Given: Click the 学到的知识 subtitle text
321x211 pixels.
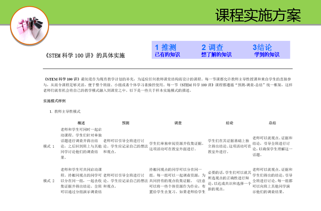Looking at the screenshot, I should tap(267, 55).
